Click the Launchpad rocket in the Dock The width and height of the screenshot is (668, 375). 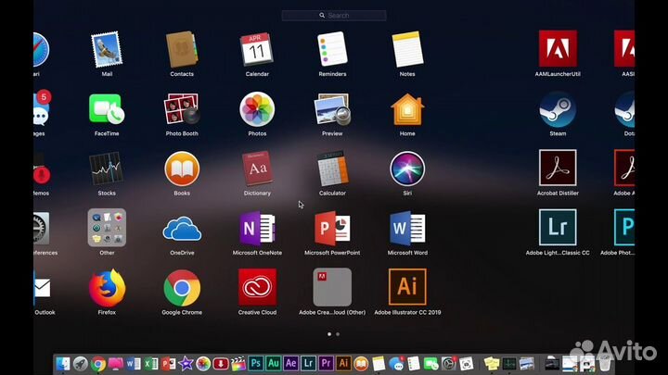[x=80, y=364]
